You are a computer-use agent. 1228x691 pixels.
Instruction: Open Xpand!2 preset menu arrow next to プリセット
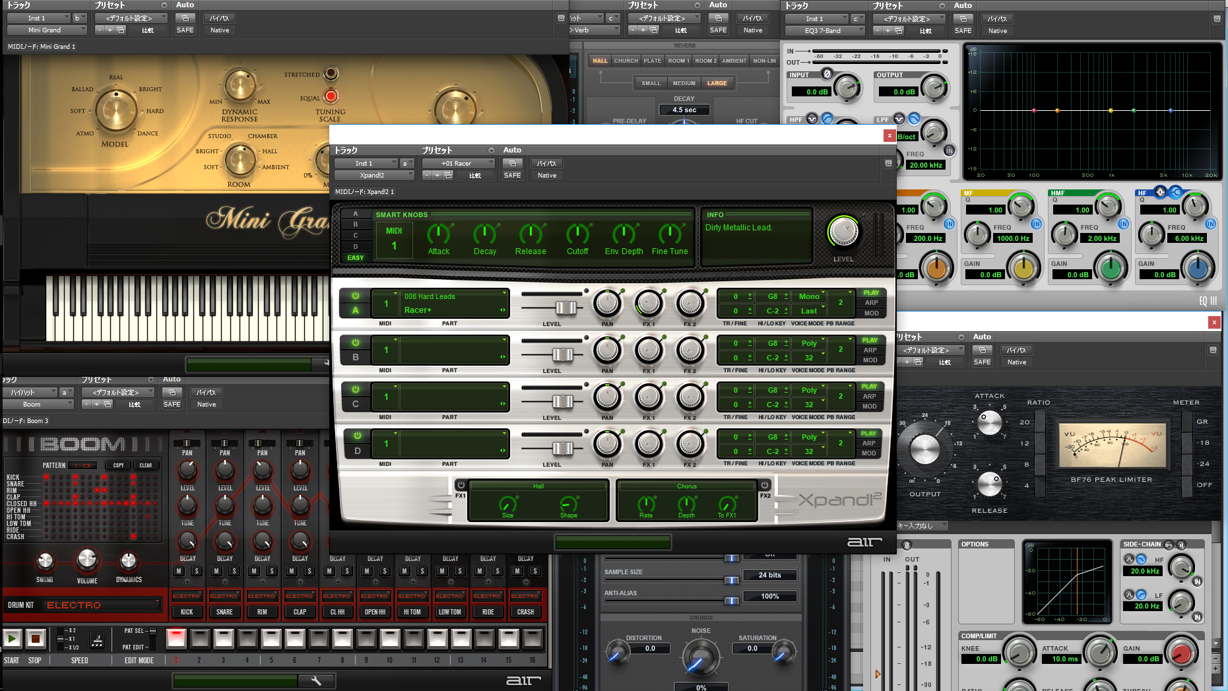point(491,150)
